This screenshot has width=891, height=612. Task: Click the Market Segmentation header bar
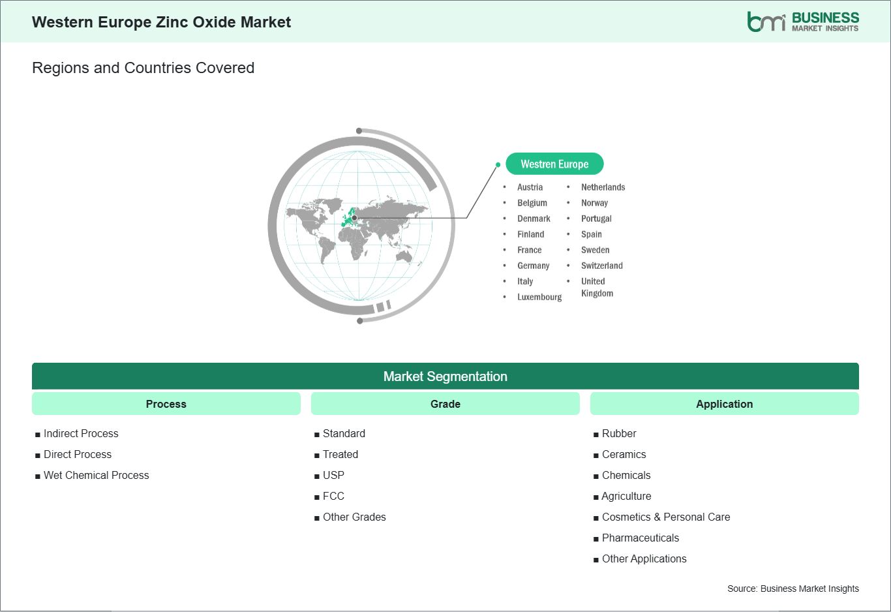[x=445, y=376]
